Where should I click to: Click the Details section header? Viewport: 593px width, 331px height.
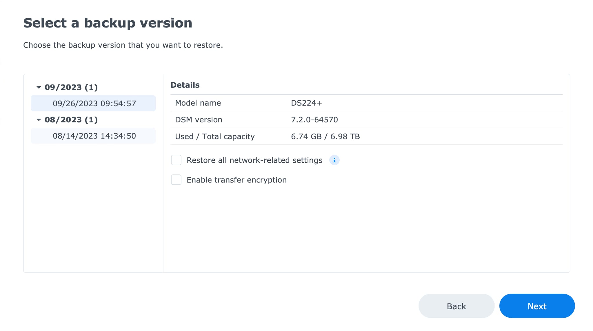tap(185, 85)
